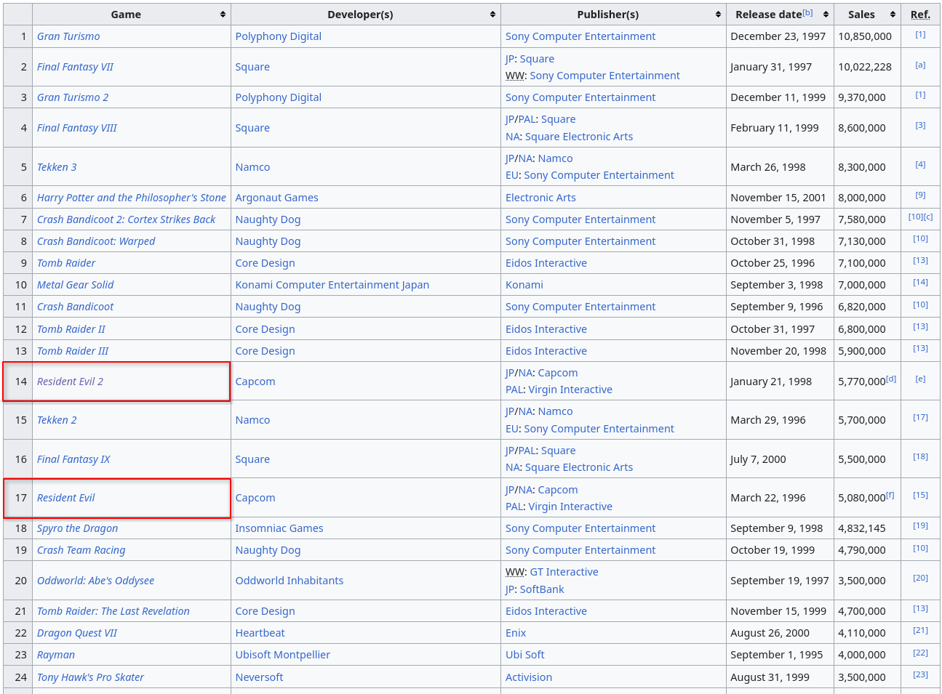Open Konami Computer Entertainment Japan link

(332, 285)
